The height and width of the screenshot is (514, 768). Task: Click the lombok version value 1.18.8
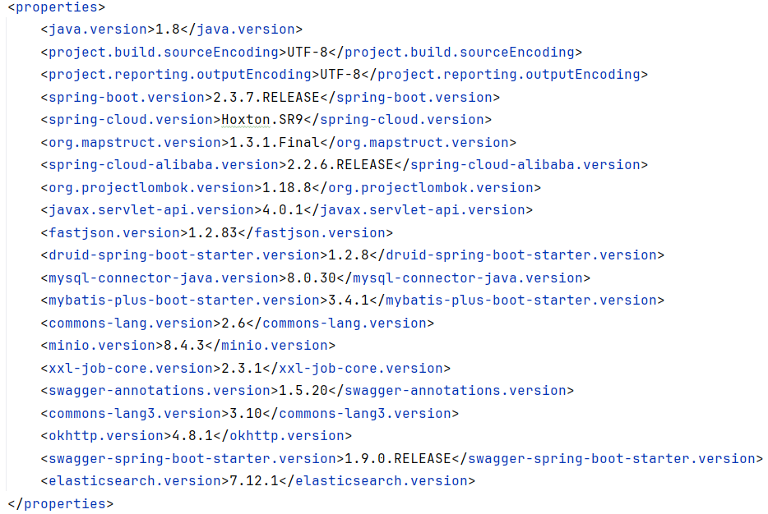[287, 188]
